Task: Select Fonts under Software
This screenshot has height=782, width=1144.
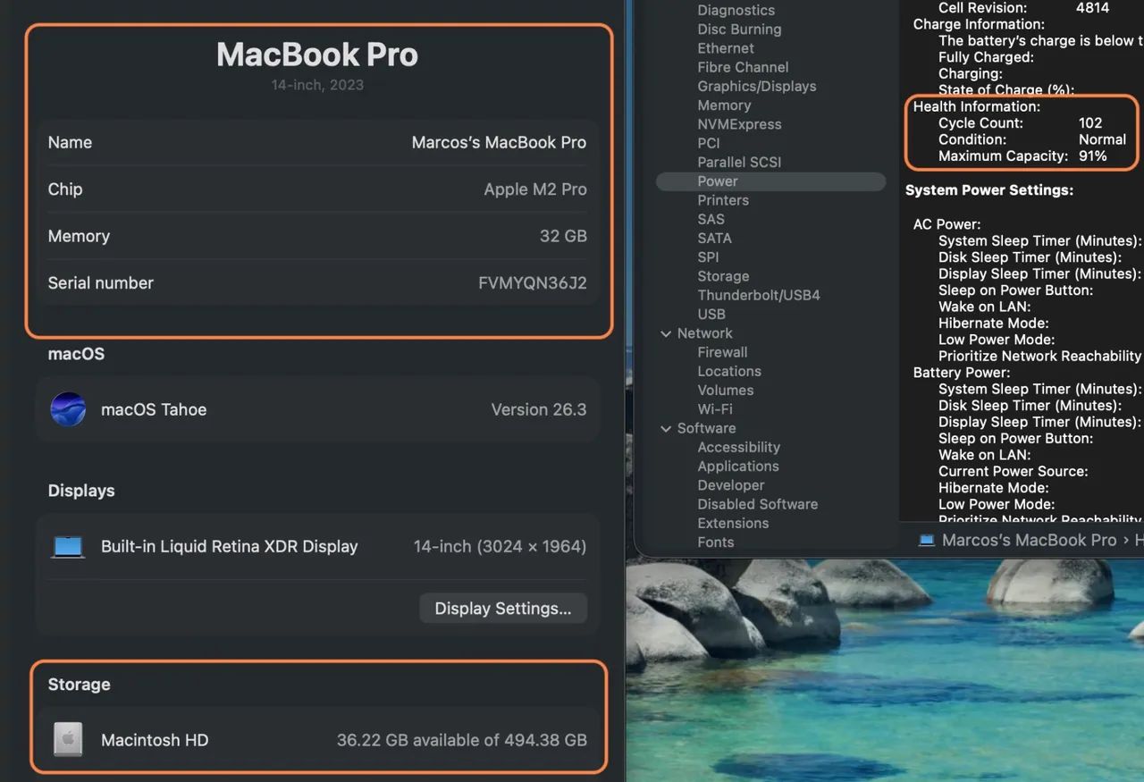Action: pyautogui.click(x=715, y=542)
